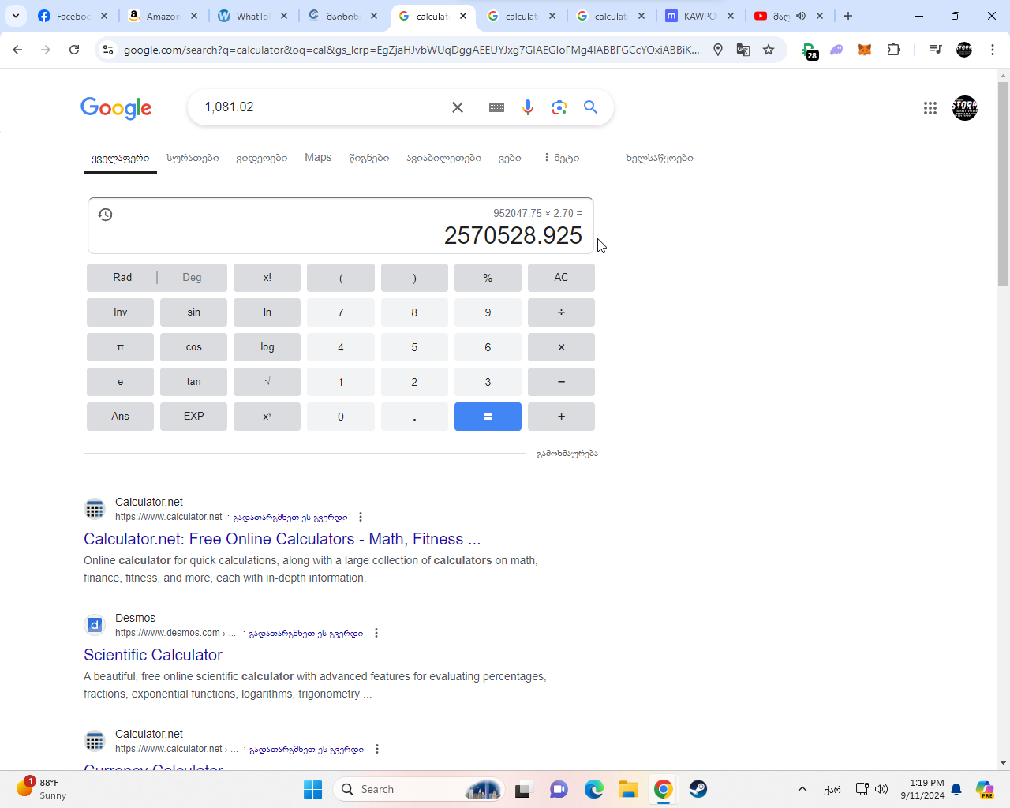Open the calculator history icon
Screen dimensions: 1010x808
105,215
